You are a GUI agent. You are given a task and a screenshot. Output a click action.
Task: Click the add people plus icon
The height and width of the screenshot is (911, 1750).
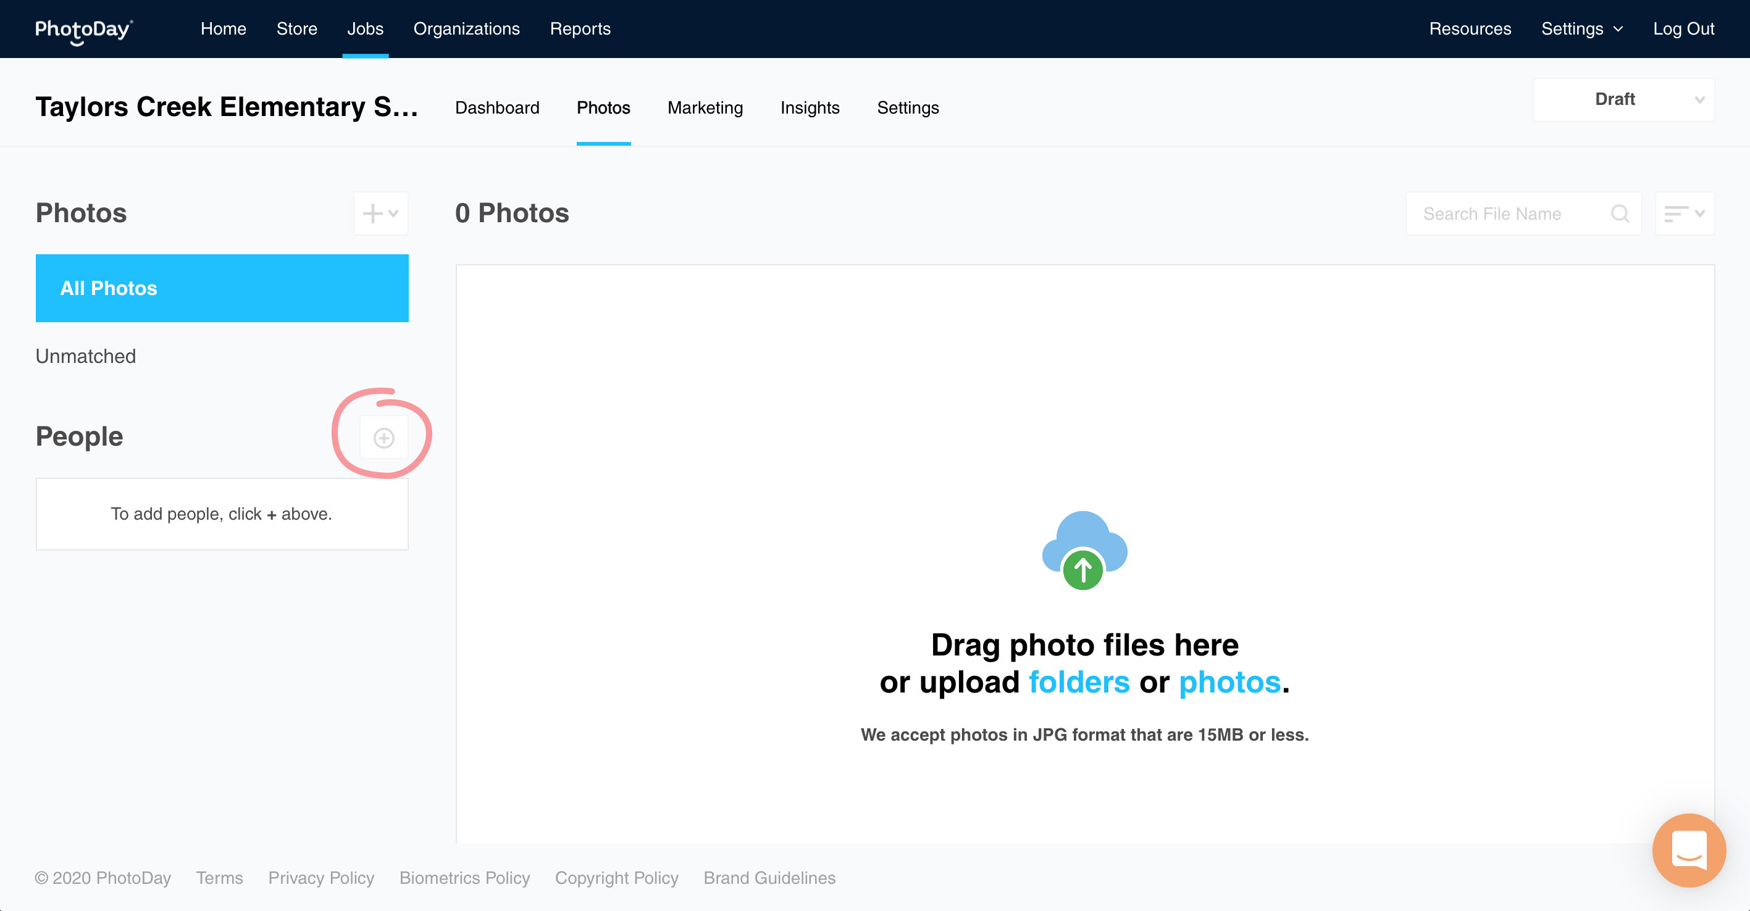[384, 438]
